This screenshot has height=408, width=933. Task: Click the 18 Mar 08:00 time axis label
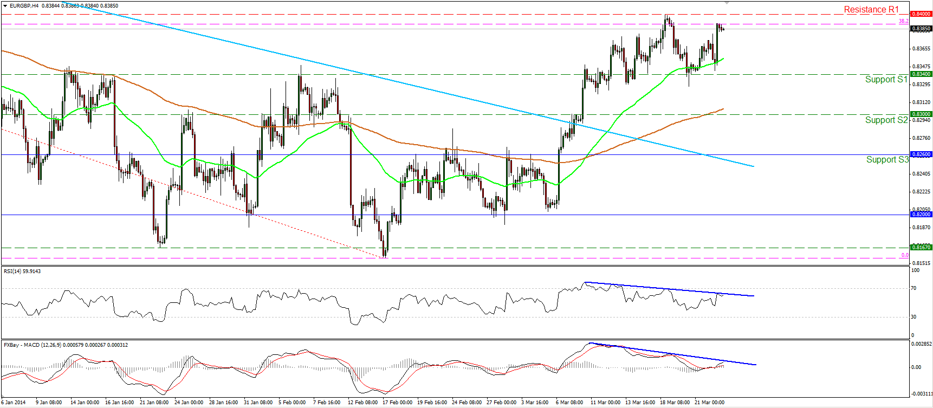click(675, 403)
